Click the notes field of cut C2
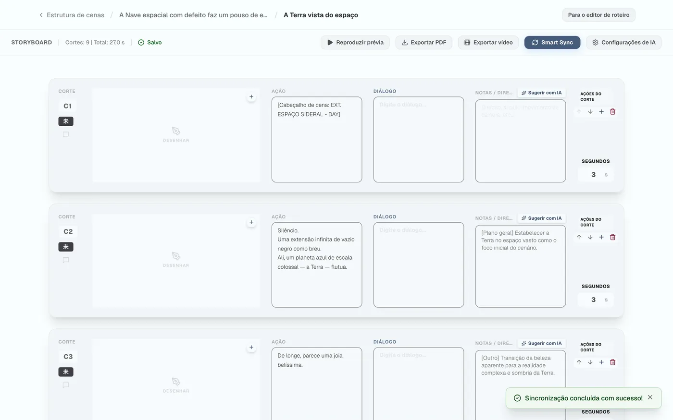The image size is (673, 420). click(x=521, y=266)
